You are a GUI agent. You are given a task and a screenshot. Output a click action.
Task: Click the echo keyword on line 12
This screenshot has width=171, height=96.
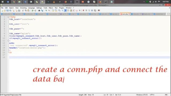(12, 43)
